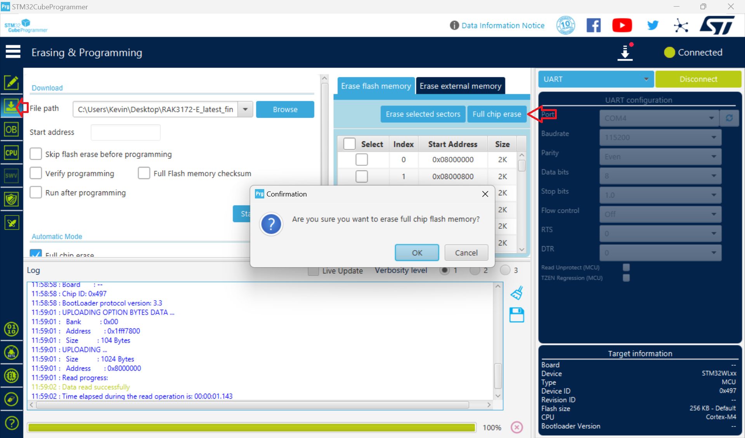
Task: Close the Confirmation dialog with X
Action: click(485, 194)
